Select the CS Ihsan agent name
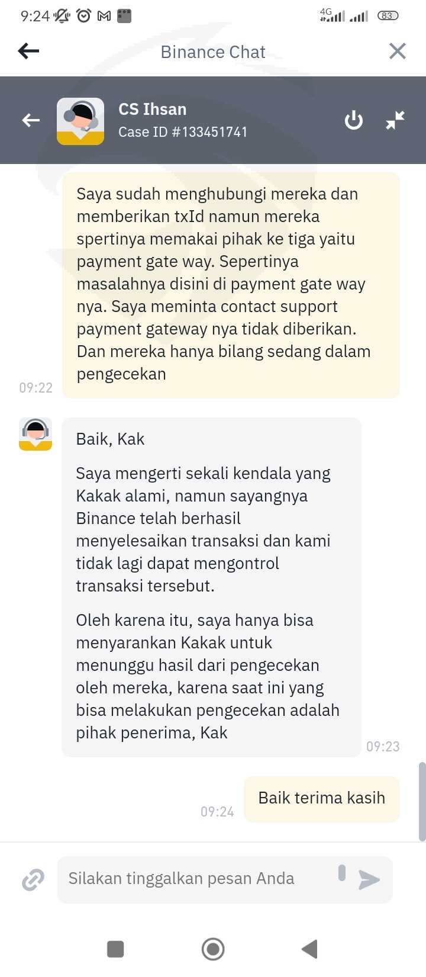426x977 pixels. [152, 110]
